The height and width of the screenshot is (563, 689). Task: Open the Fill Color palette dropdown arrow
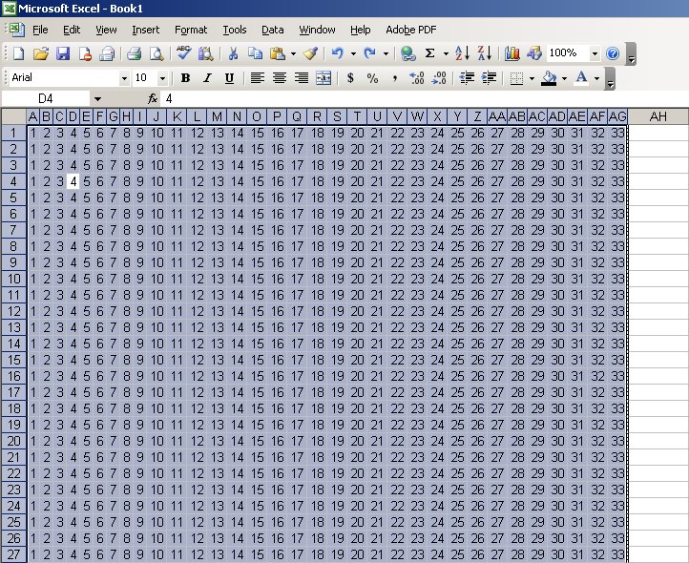click(564, 78)
